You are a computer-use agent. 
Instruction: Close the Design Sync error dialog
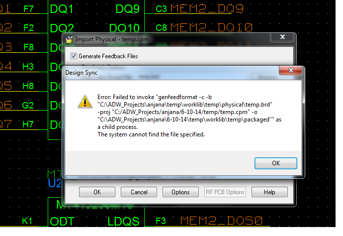(x=291, y=70)
